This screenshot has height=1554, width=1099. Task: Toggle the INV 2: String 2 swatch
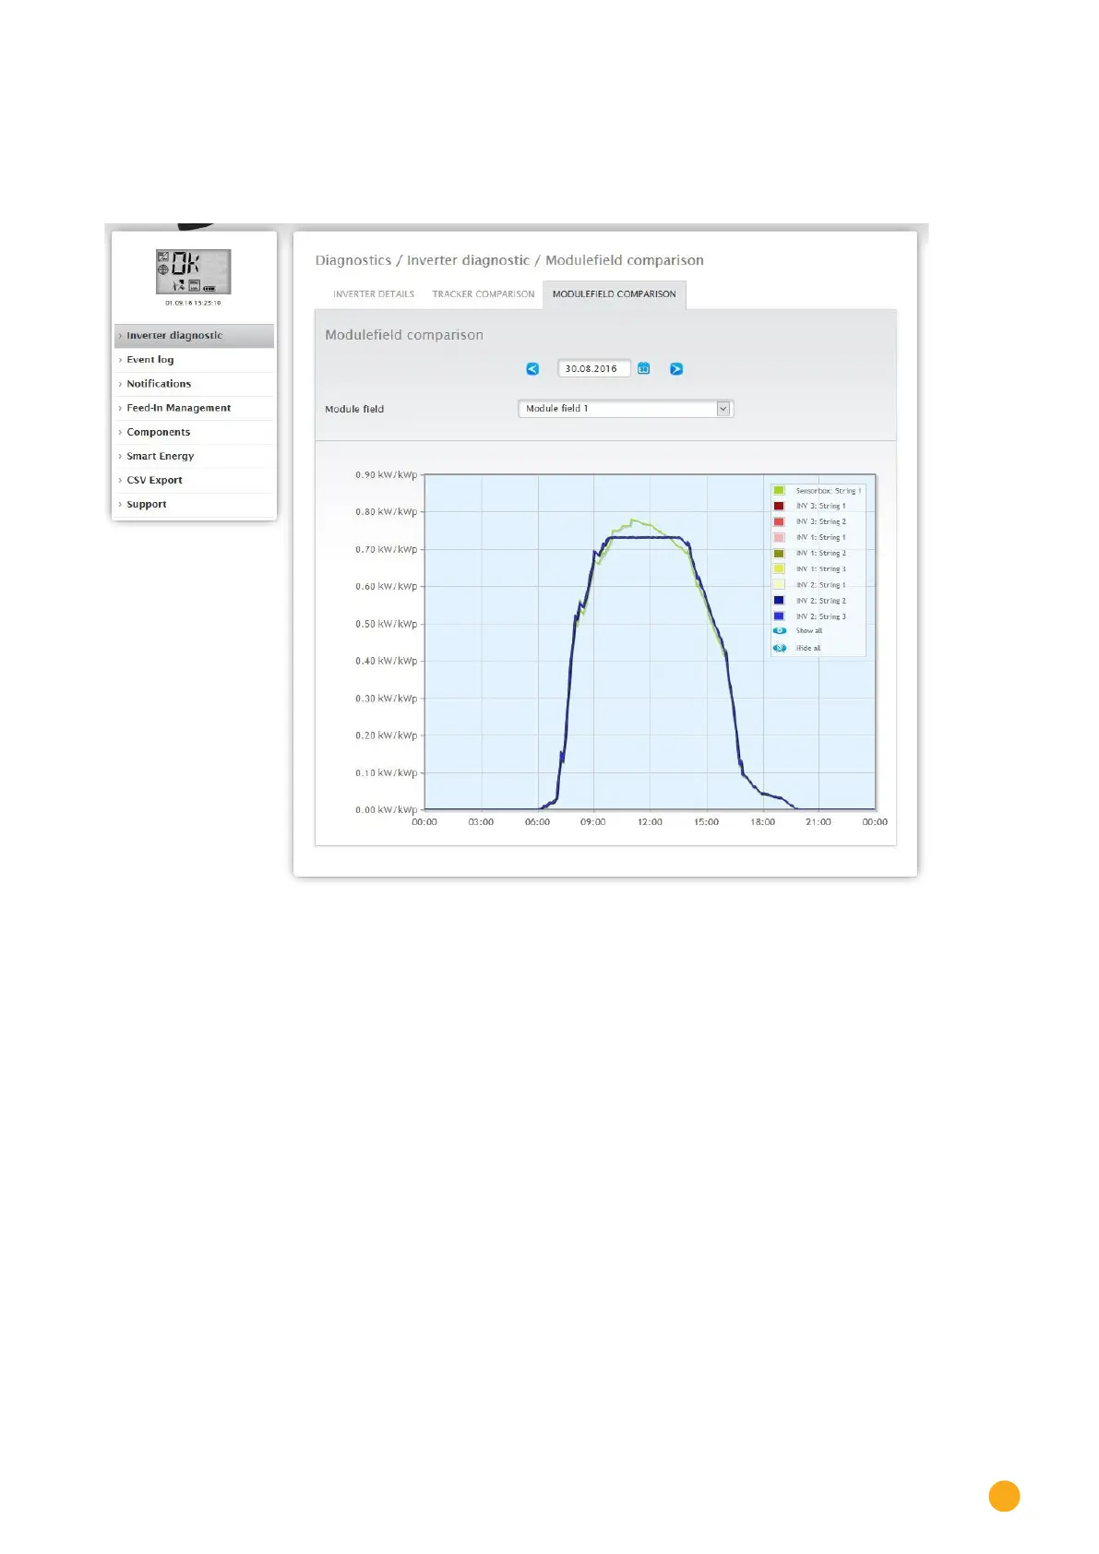pos(779,600)
